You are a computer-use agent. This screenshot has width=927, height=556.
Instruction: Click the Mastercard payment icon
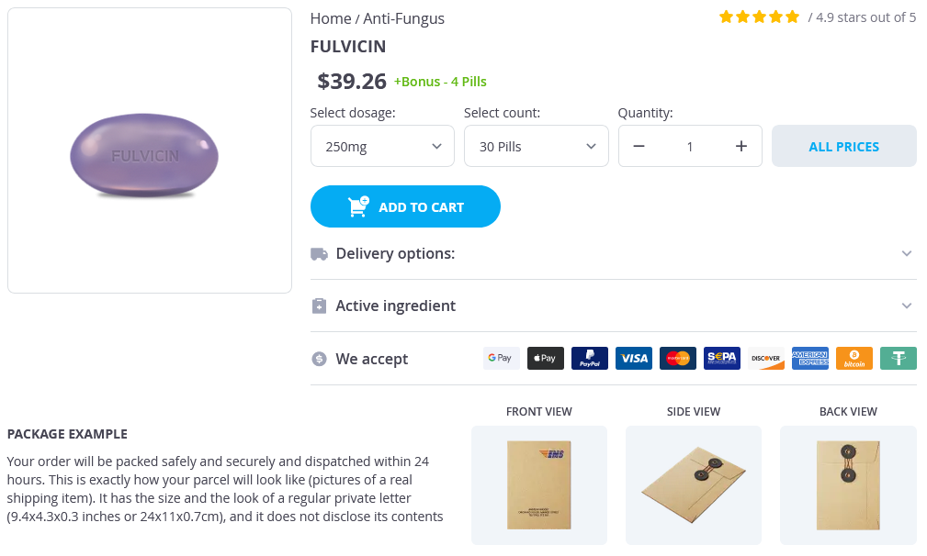[678, 359]
